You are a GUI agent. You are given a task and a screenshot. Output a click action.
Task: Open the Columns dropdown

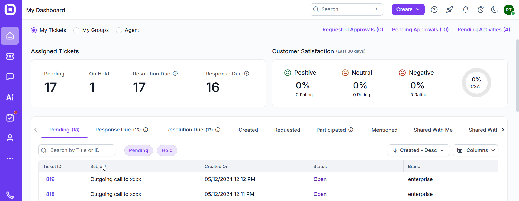(475, 150)
